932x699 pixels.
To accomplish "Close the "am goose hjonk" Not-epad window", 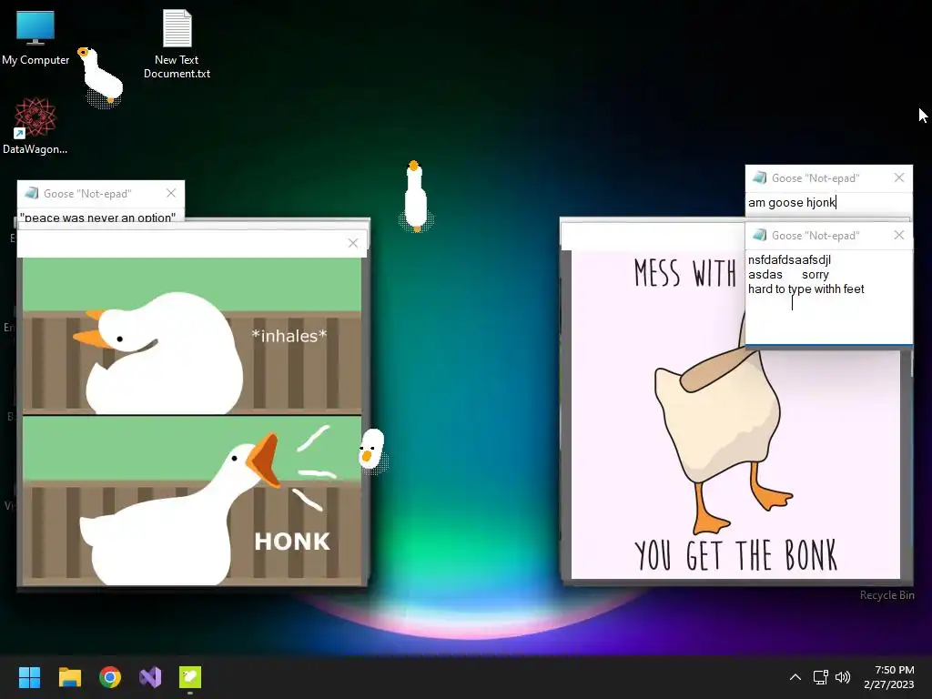I will 899,177.
